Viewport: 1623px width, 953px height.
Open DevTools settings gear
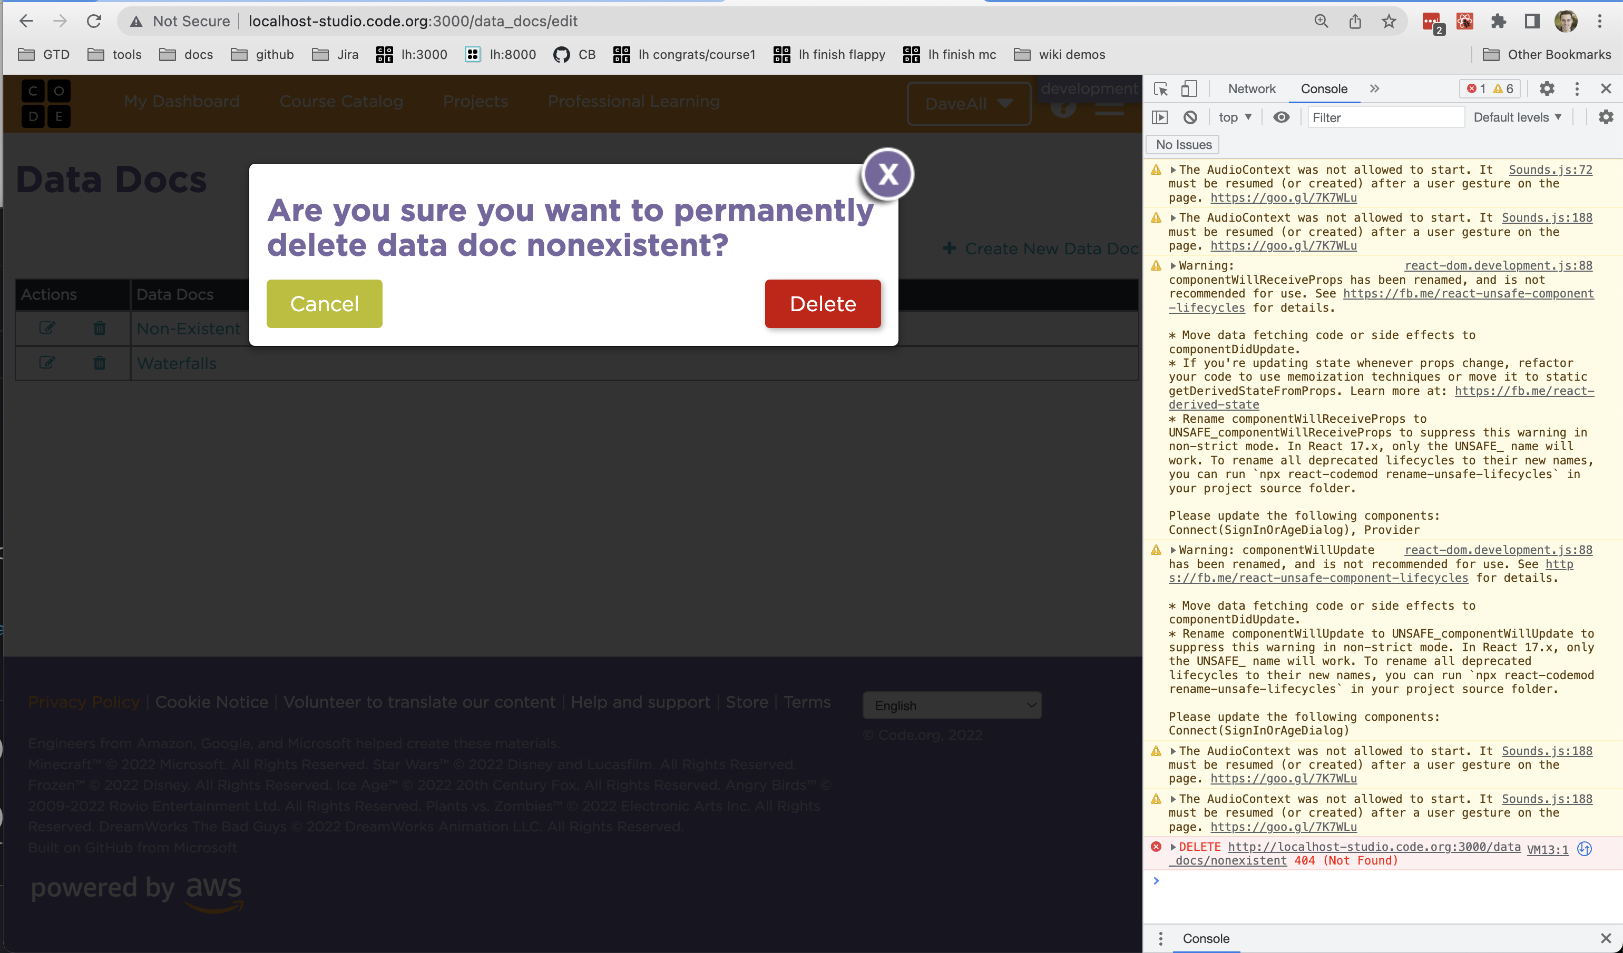(1547, 89)
